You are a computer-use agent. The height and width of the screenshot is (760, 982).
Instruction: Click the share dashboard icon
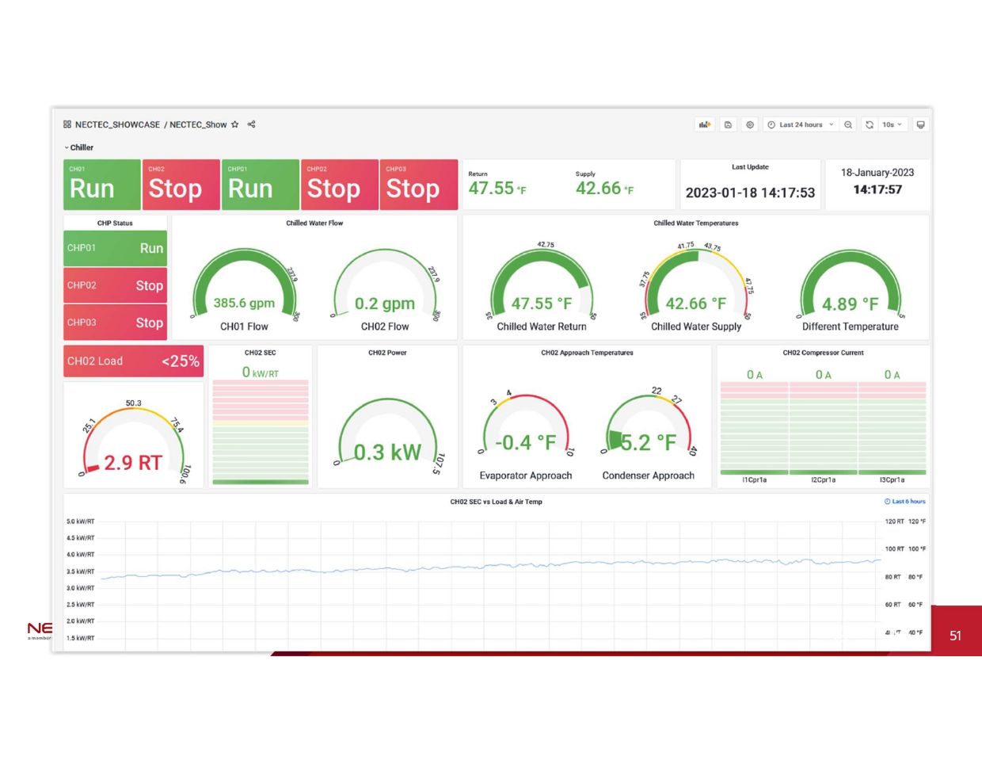[251, 124]
